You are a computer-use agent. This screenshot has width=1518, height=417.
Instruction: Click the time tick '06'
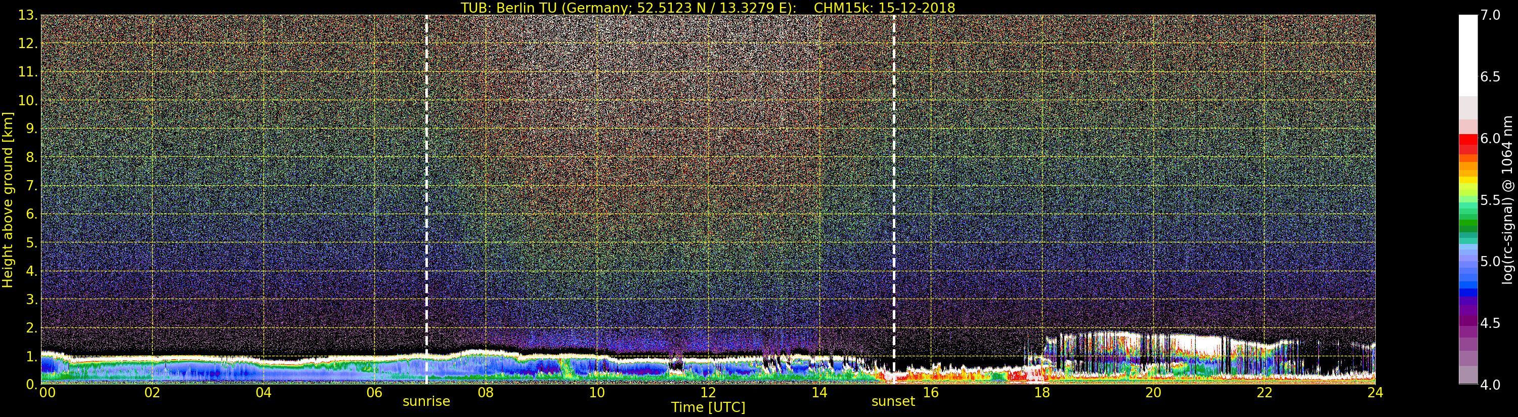pyautogui.click(x=375, y=393)
